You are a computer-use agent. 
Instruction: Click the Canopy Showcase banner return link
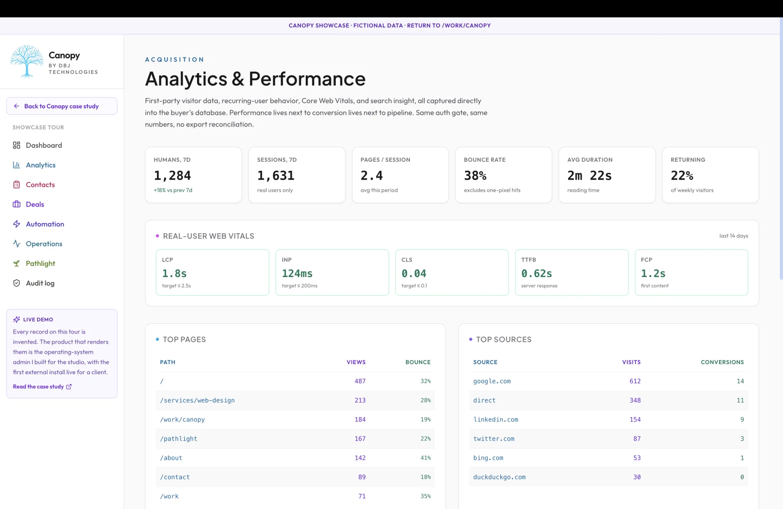pyautogui.click(x=390, y=26)
